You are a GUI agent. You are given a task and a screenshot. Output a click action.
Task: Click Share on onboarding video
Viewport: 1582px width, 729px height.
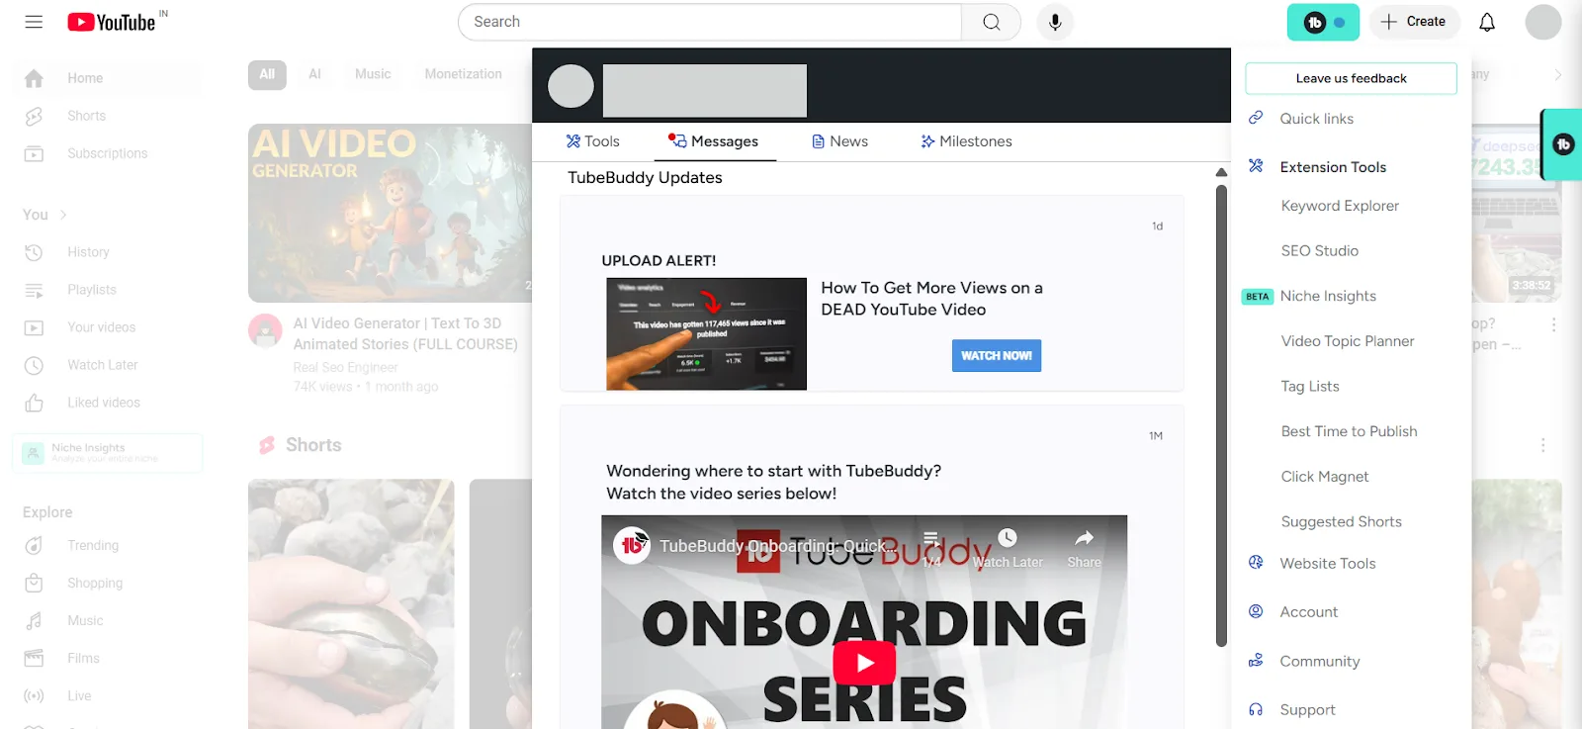[x=1084, y=548]
